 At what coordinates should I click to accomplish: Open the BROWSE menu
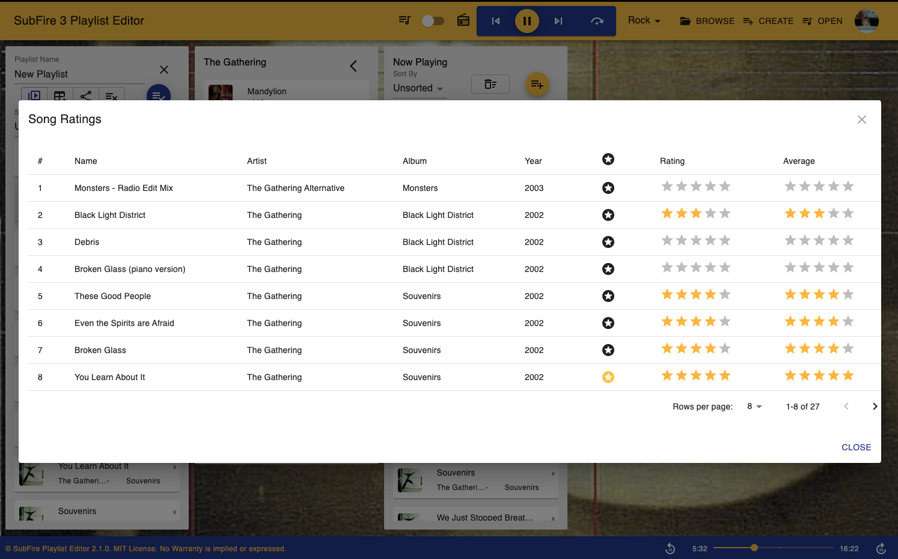coord(707,21)
